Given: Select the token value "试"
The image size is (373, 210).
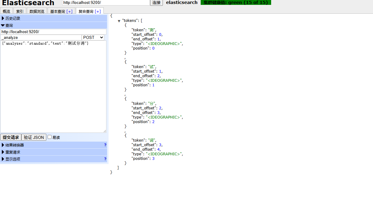Looking at the screenshot, I should click(152, 67).
